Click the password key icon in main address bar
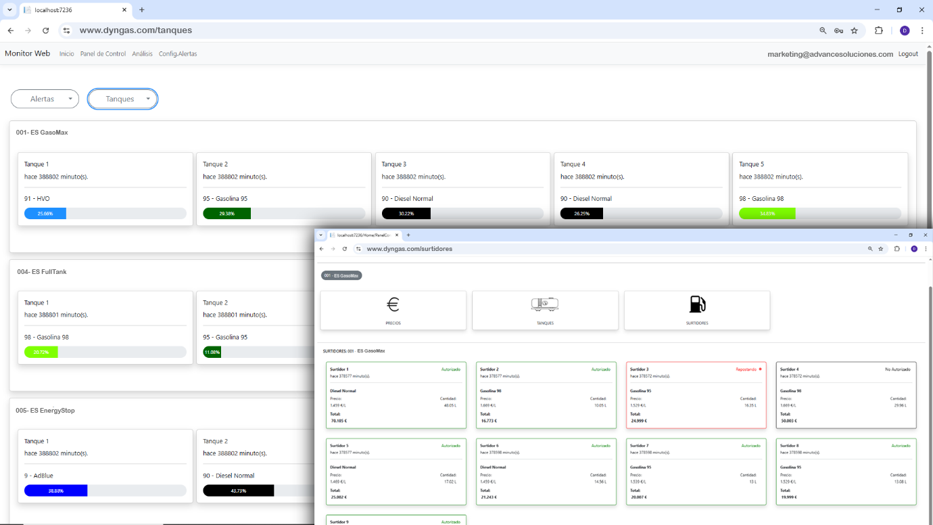Image resolution: width=933 pixels, height=525 pixels. point(838,30)
